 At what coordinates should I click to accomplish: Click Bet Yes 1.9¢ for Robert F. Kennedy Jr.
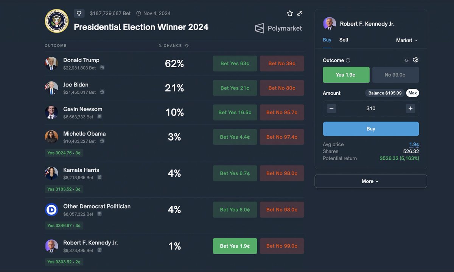[235, 246]
